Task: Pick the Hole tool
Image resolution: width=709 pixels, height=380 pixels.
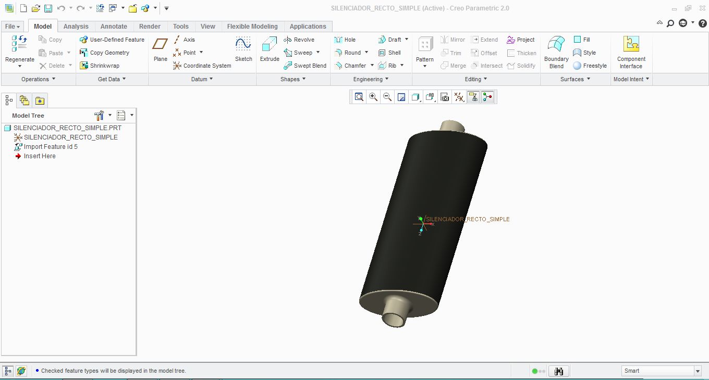Action: tap(345, 40)
